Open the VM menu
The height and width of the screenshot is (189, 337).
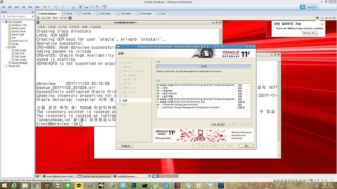click(x=23, y=7)
